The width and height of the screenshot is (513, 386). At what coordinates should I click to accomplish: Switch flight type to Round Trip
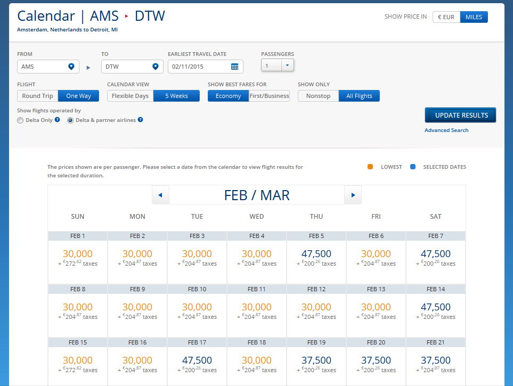tap(37, 96)
